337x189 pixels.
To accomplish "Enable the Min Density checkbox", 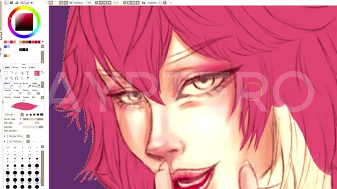I will (20, 131).
